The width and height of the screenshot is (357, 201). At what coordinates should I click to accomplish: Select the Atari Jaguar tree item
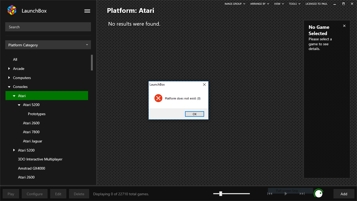point(32,141)
